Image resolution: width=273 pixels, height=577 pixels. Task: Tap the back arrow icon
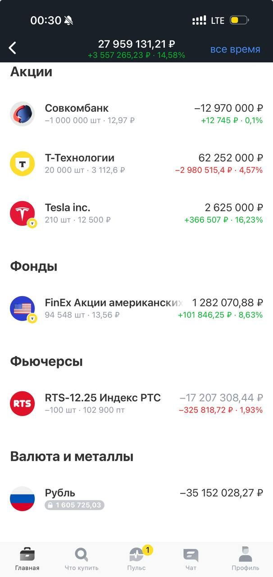click(13, 48)
